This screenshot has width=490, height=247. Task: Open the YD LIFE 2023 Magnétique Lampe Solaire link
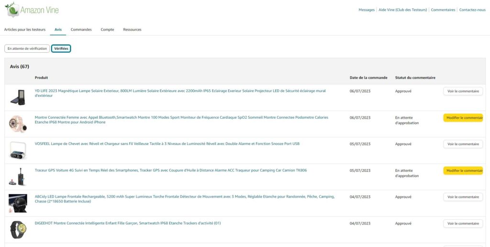[180, 93]
